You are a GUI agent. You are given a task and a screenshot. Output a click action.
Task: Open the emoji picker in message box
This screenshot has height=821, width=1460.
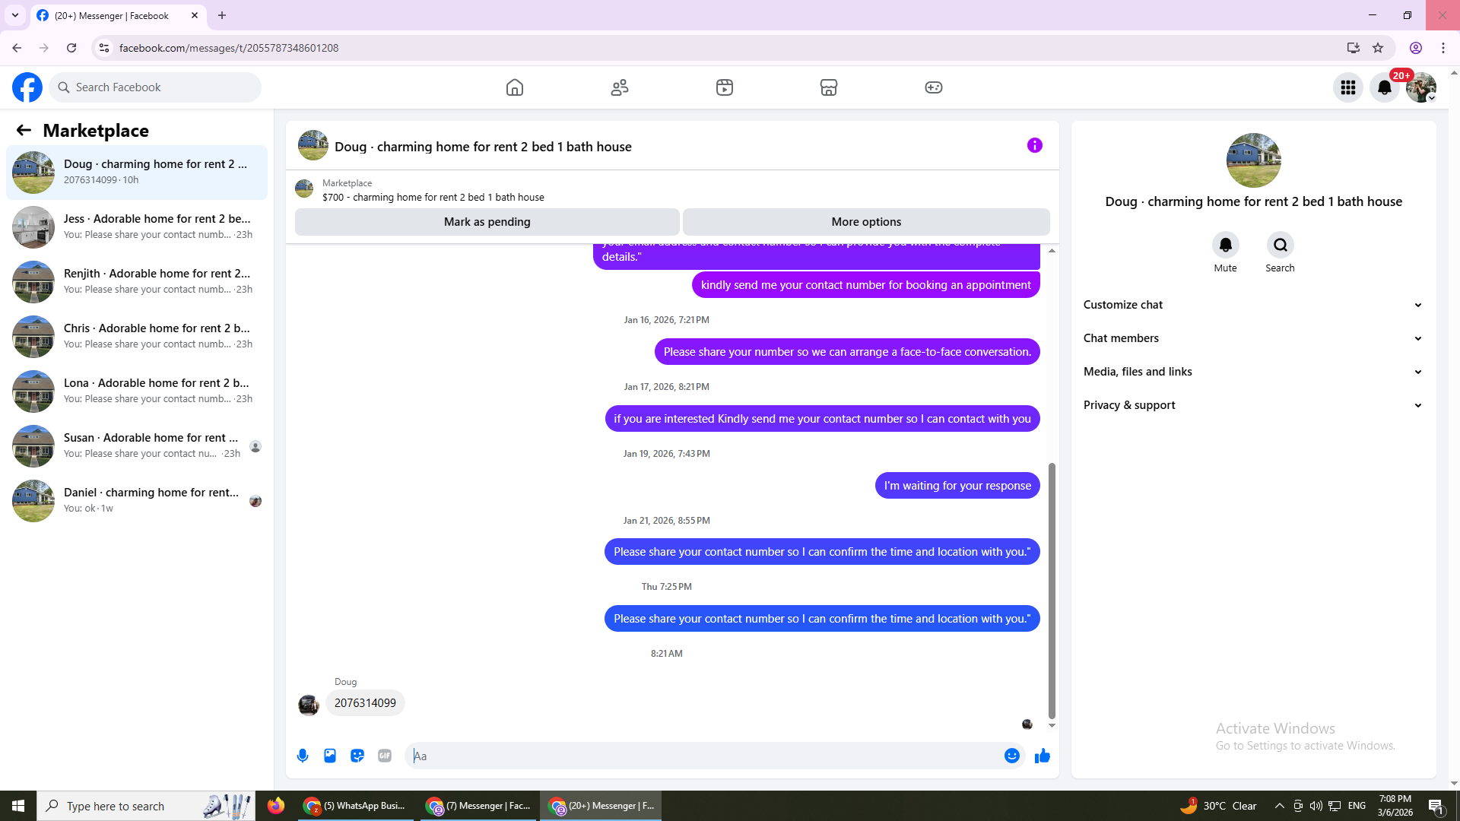[x=1011, y=756]
